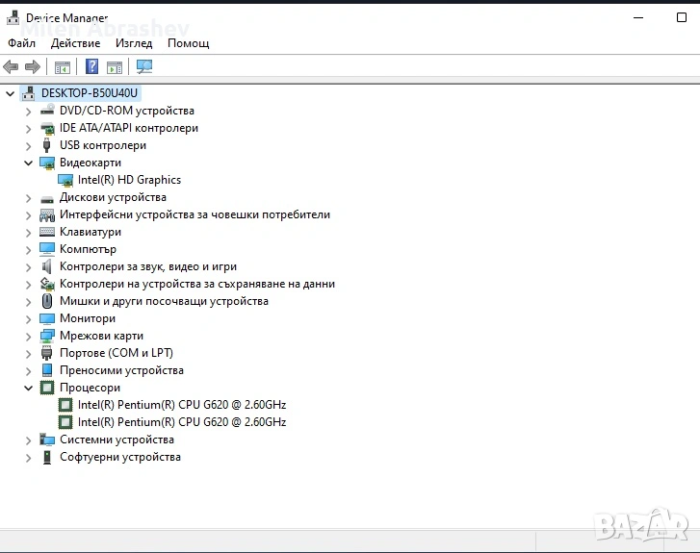The image size is (700, 553).
Task: Expand the USB контролери category
Action: [x=28, y=145]
